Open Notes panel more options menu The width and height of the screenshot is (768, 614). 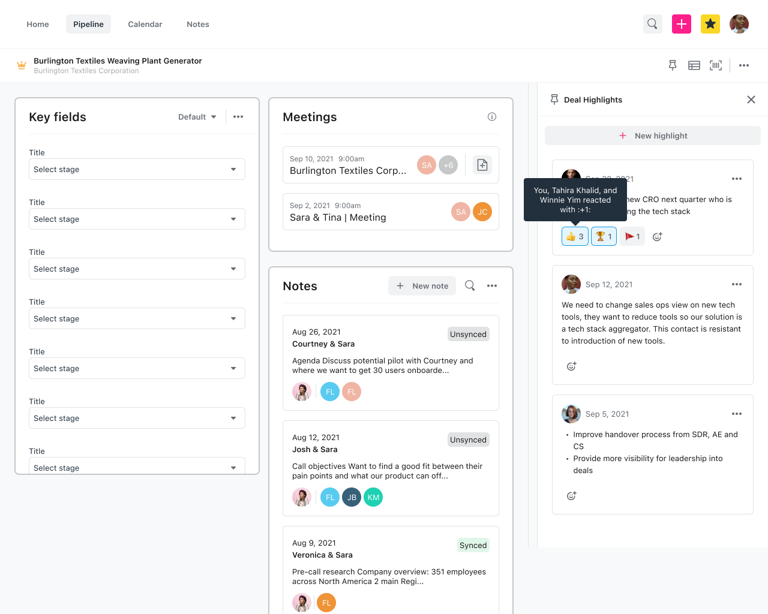(x=492, y=286)
